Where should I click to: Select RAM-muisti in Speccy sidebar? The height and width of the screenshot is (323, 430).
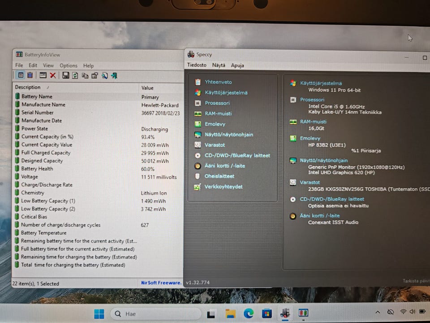click(218, 113)
